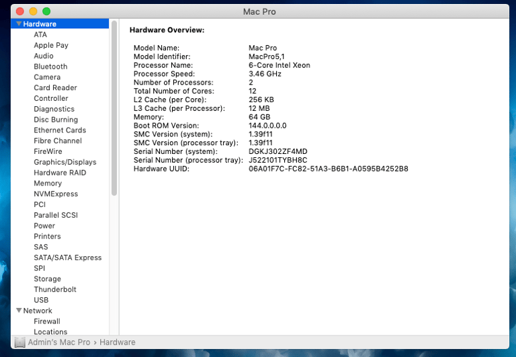Click the yellow minimize window button
This screenshot has width=516, height=357.
[x=33, y=11]
